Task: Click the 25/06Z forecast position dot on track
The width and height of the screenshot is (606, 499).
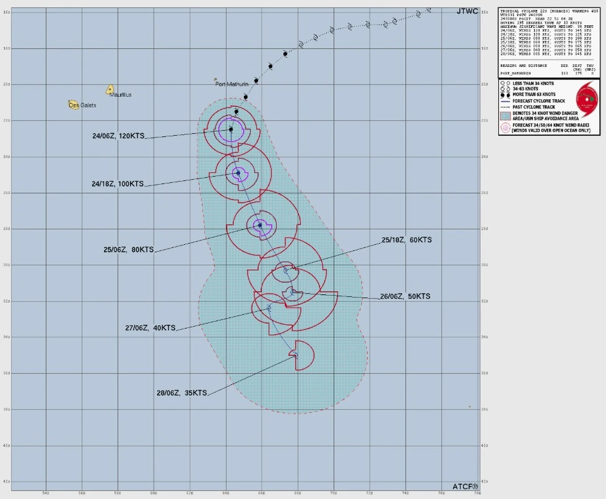Action: click(260, 225)
